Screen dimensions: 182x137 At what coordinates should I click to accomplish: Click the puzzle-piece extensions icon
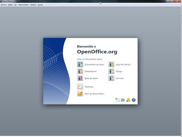coord(123,100)
